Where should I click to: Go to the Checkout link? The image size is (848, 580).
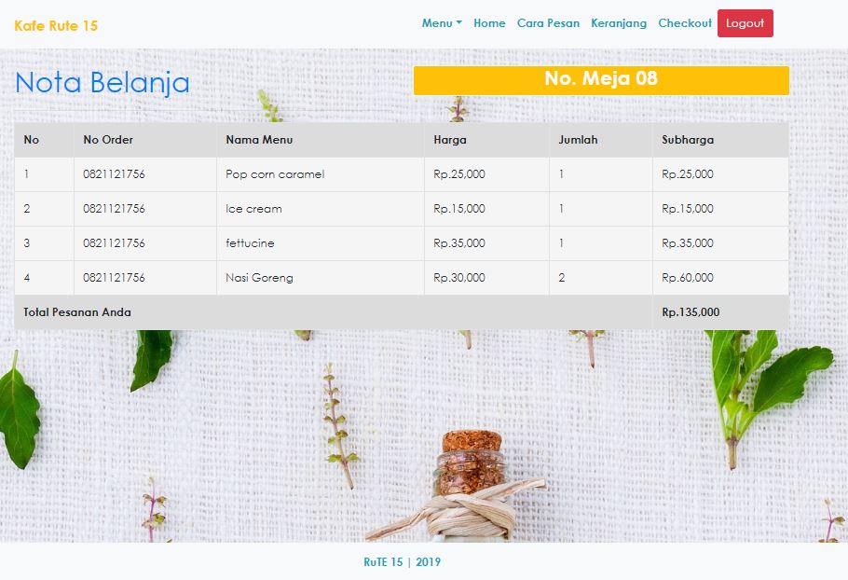coord(685,23)
